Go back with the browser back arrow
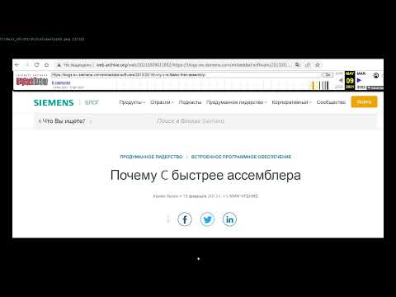This screenshot has height=297, width=396. pos(17,64)
